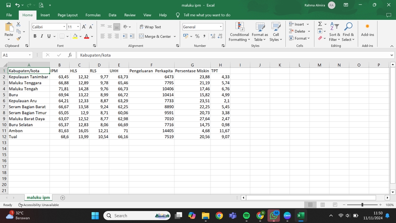Switch to the Formulas tab

pyautogui.click(x=93, y=15)
